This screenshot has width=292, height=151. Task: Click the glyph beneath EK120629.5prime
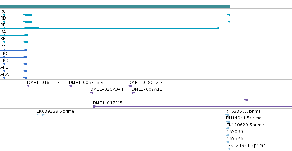pos(228,128)
